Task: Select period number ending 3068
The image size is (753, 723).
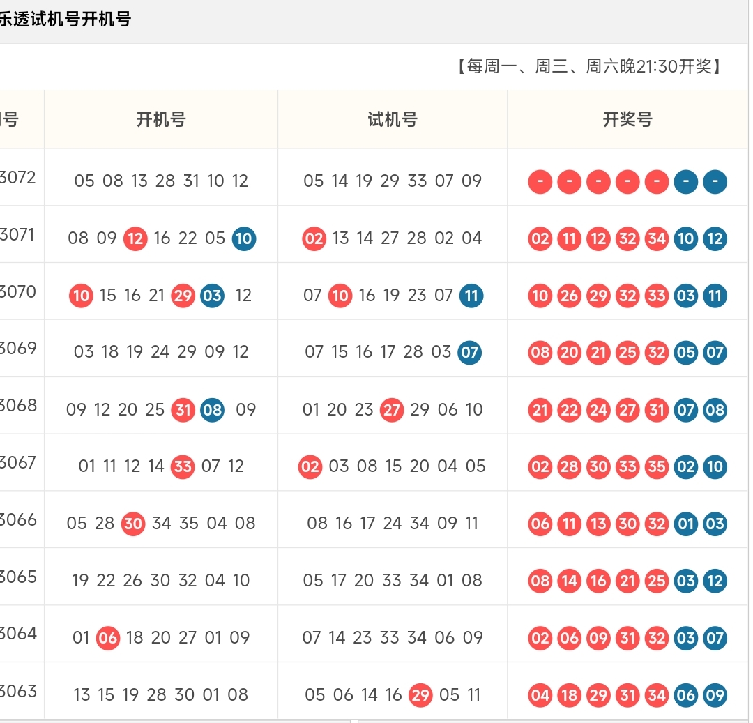Action: [x=18, y=406]
